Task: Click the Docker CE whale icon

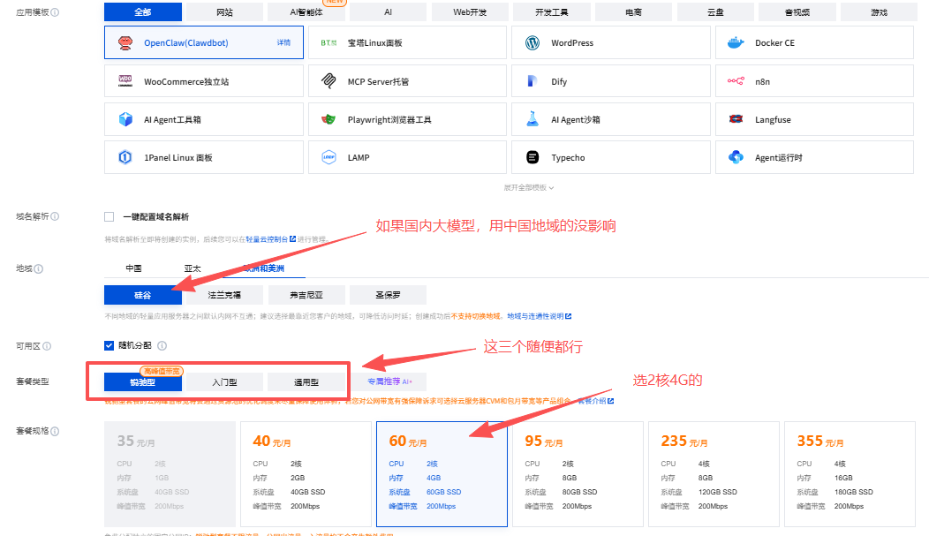Action: [x=736, y=42]
